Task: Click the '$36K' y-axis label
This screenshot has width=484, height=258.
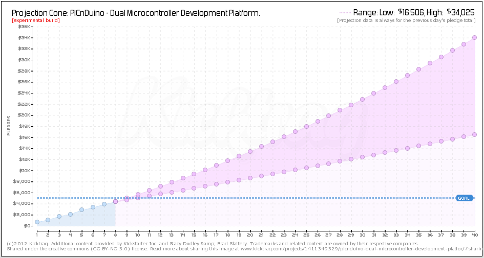Action: tap(24, 27)
